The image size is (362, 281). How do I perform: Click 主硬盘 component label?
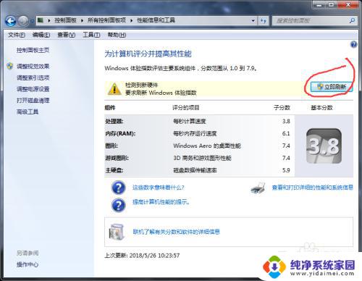tap(114, 170)
